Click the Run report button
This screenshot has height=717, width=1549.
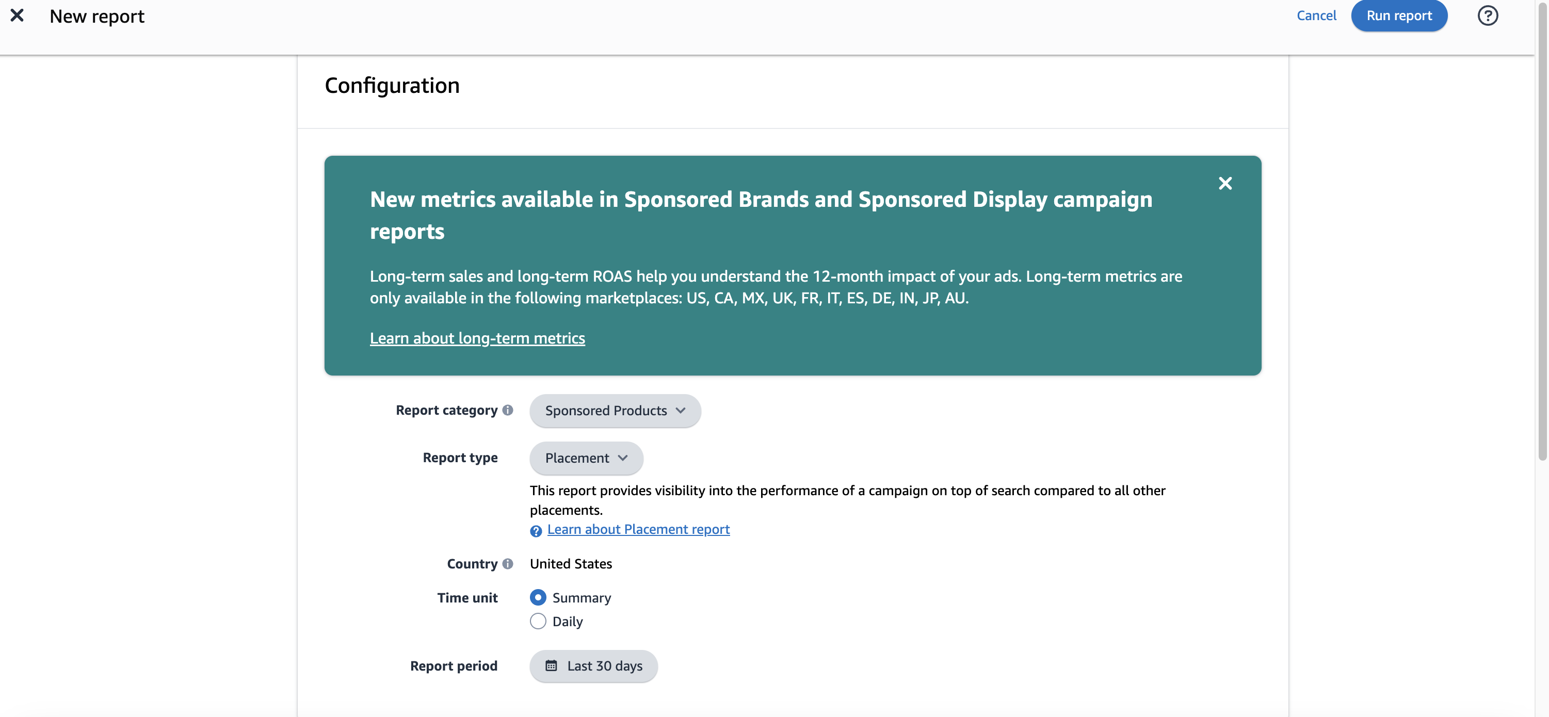point(1399,15)
